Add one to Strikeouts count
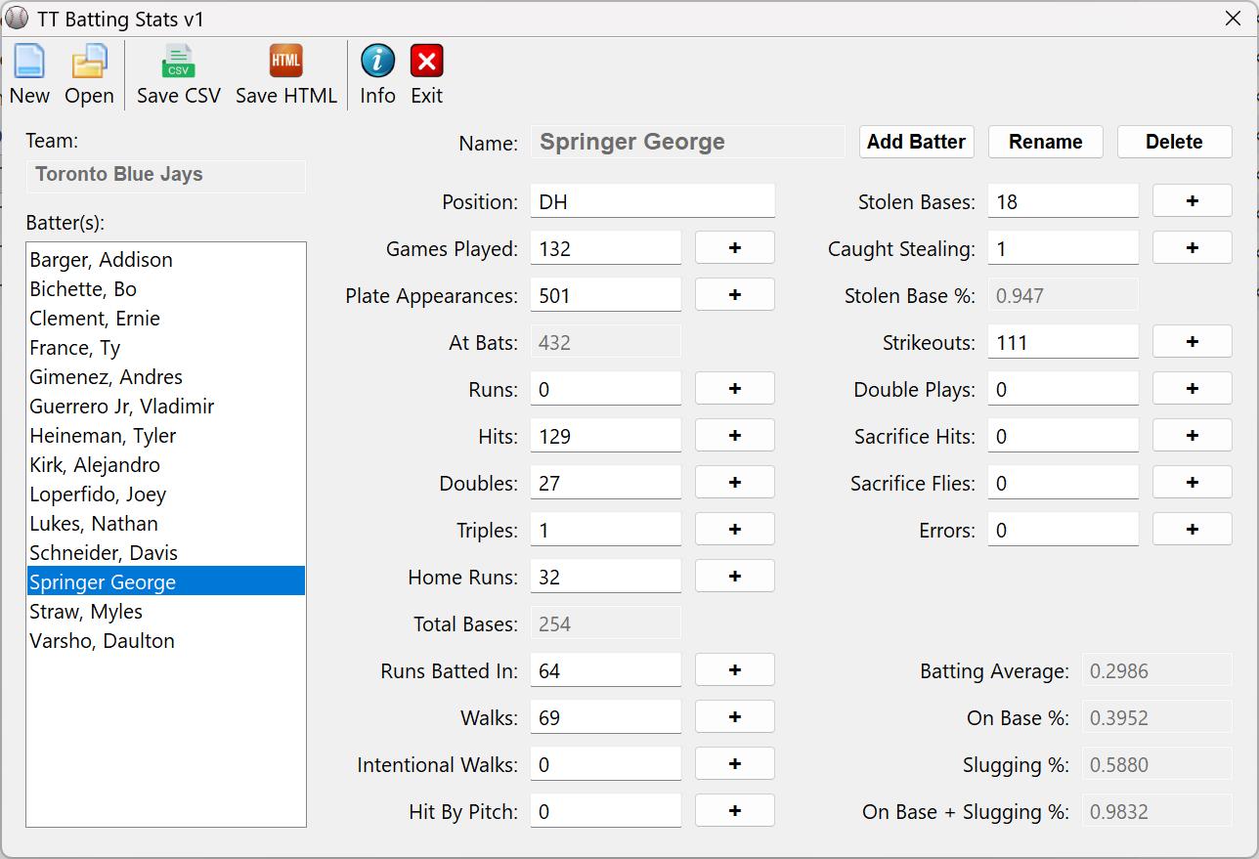The image size is (1259, 859). click(1192, 341)
